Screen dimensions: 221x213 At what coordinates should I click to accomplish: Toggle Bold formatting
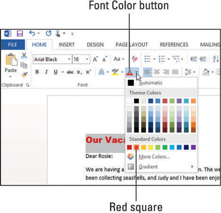(x=37, y=72)
